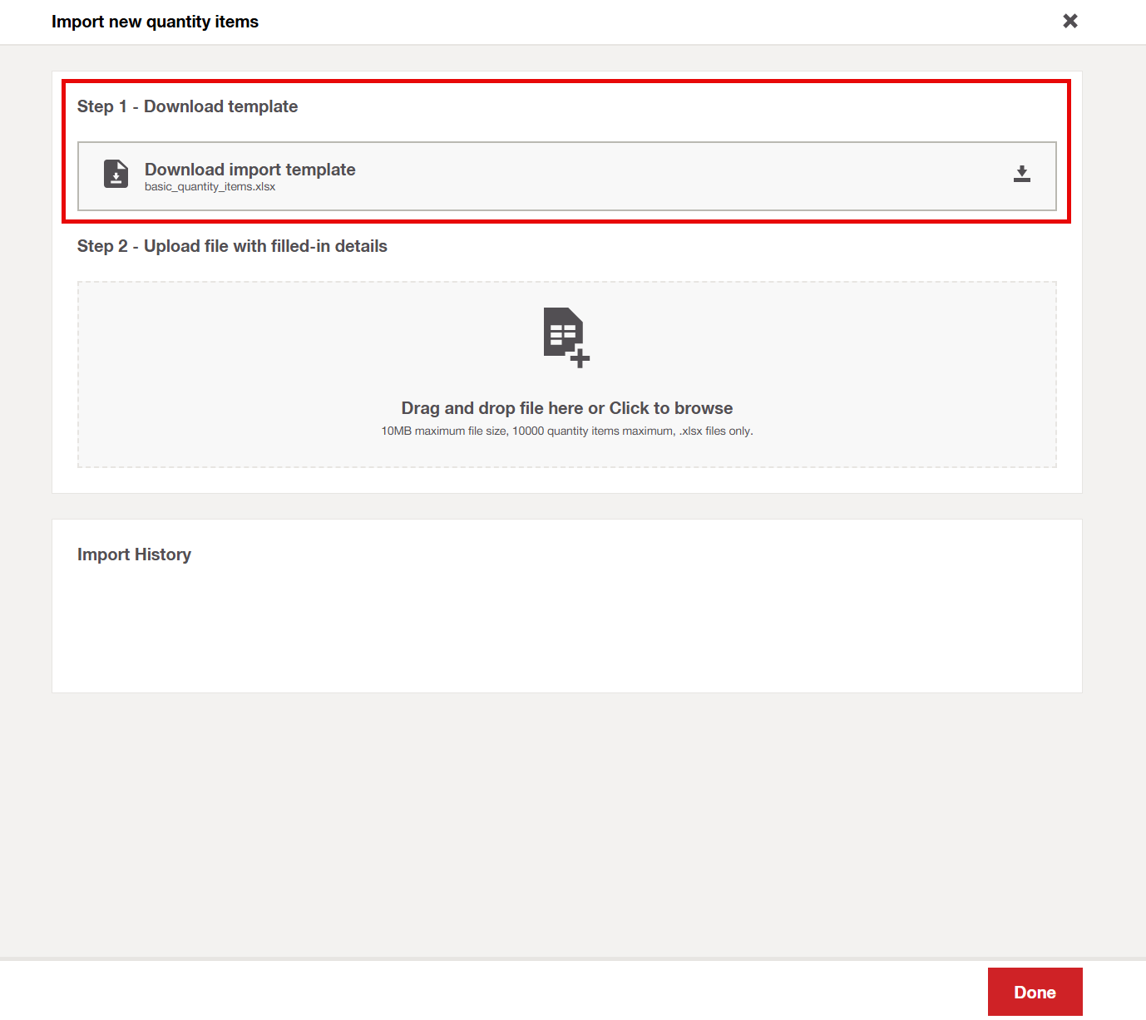Click the 'Download import template' label
The width and height of the screenshot is (1146, 1020).
click(249, 170)
